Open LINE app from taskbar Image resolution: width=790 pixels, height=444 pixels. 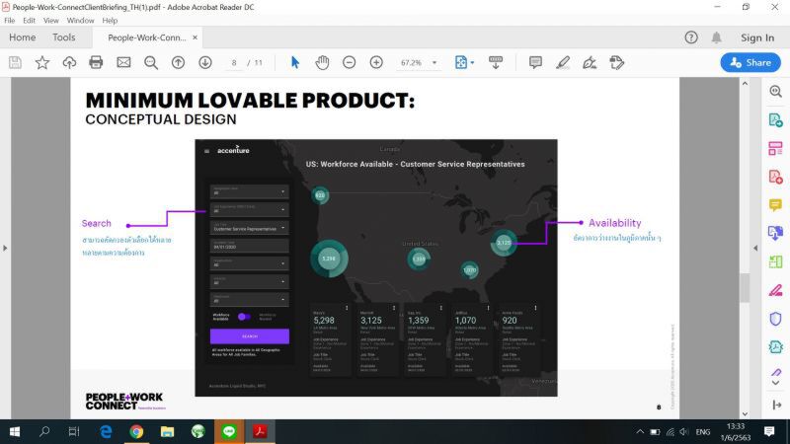click(x=229, y=431)
